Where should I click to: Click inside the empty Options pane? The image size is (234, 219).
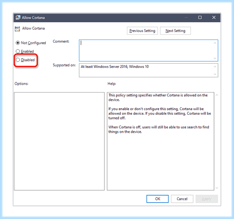point(59,141)
